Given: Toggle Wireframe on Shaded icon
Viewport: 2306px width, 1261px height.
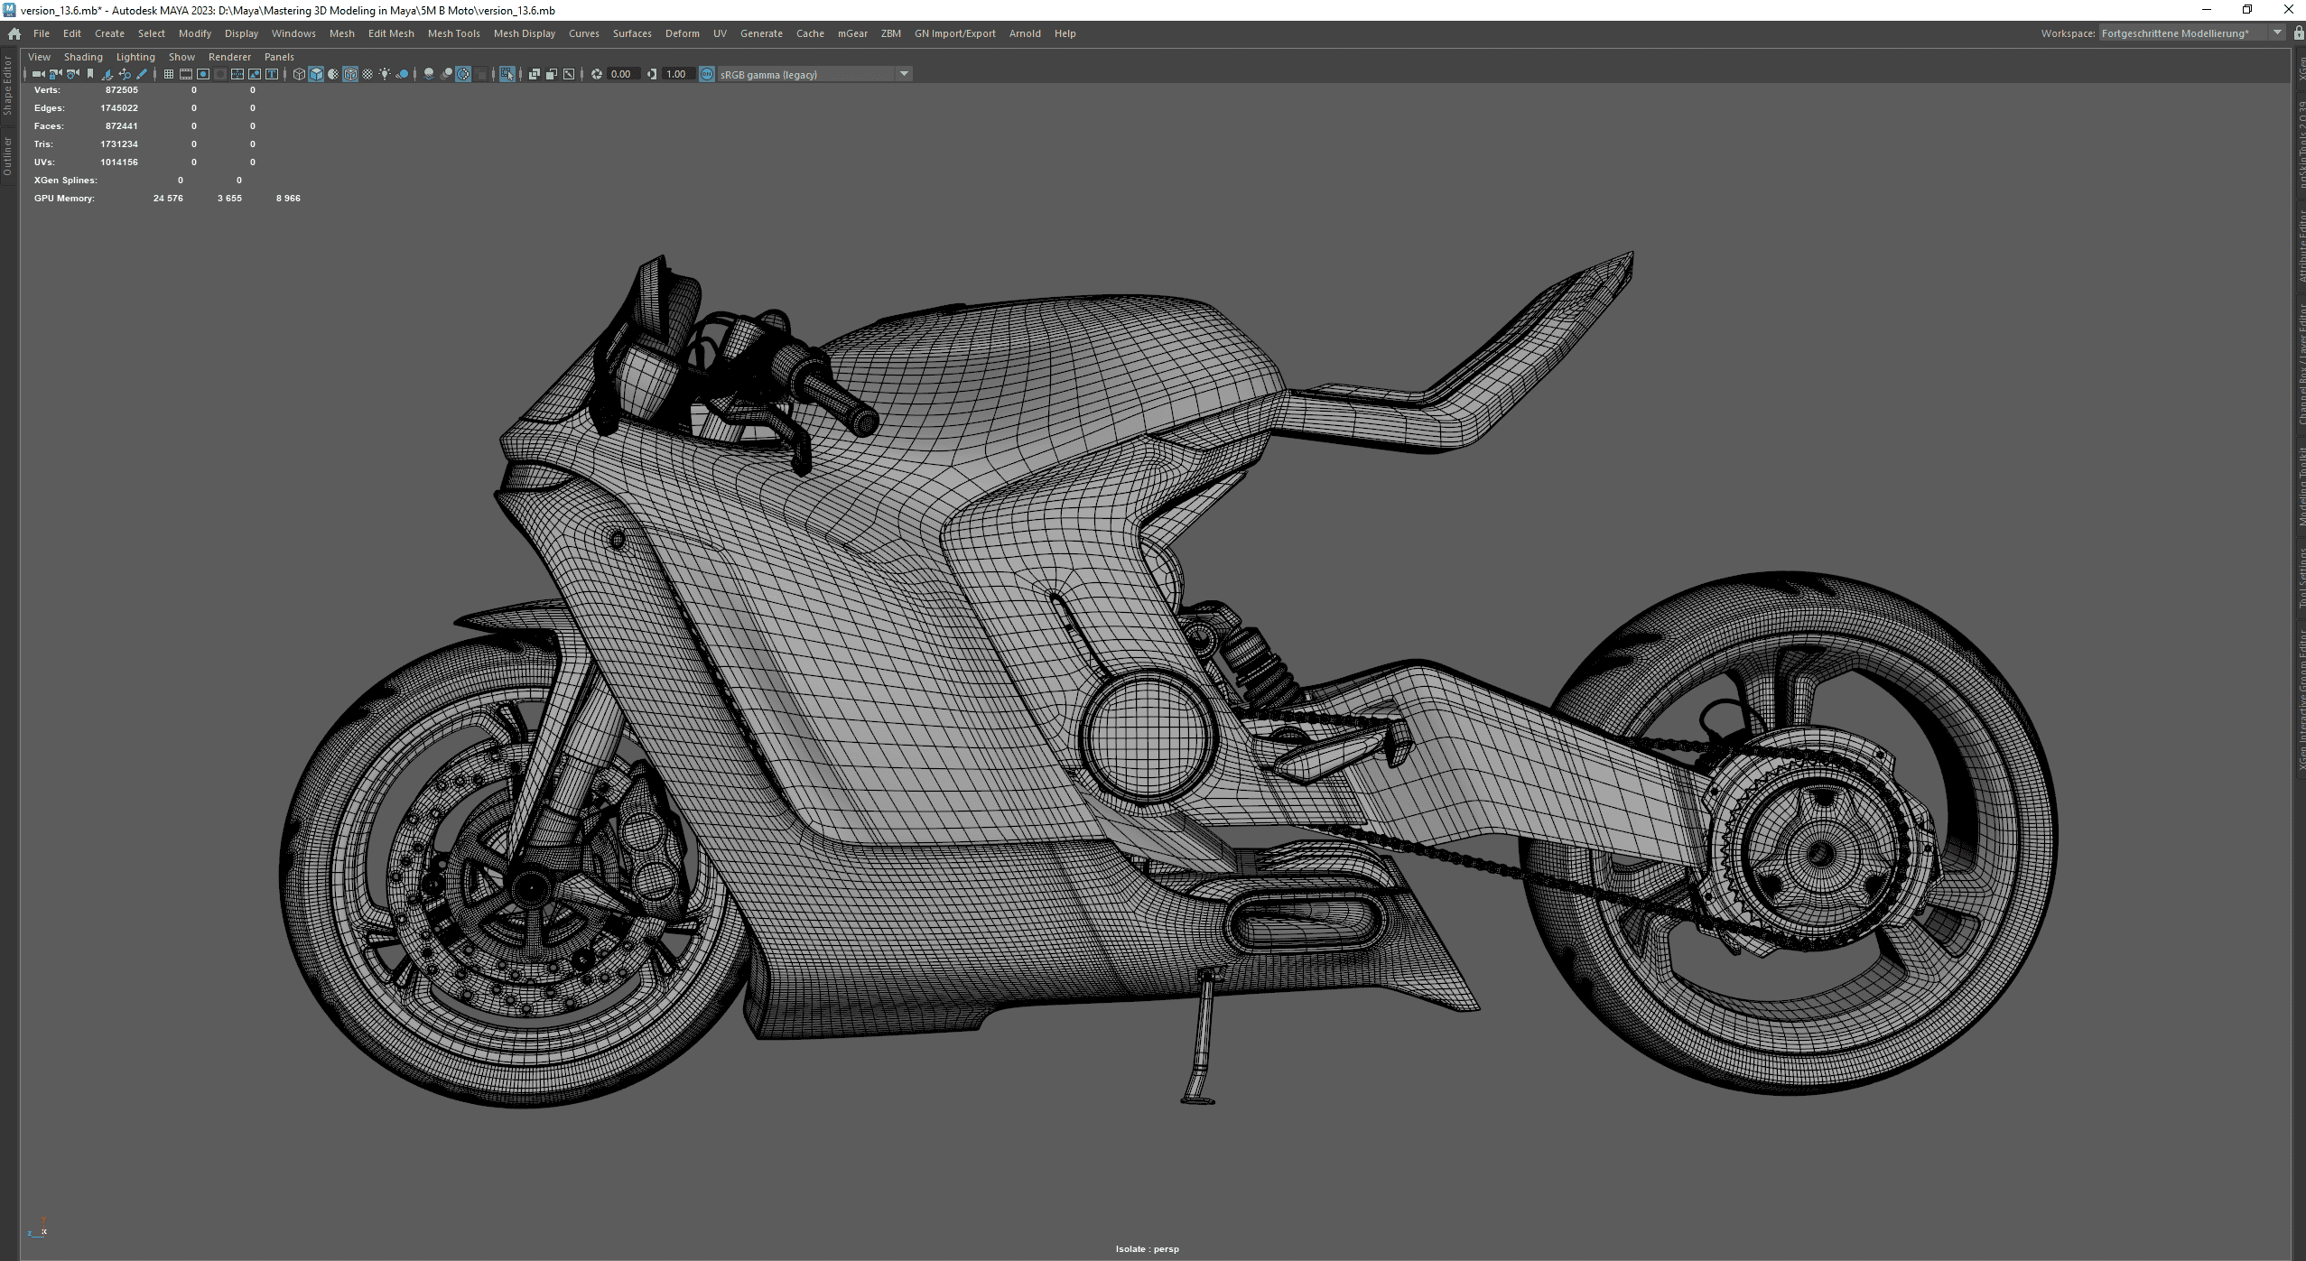Looking at the screenshot, I should pyautogui.click(x=350, y=74).
